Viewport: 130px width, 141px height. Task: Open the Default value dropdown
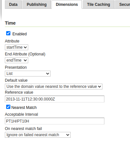pyautogui.click(x=53, y=87)
